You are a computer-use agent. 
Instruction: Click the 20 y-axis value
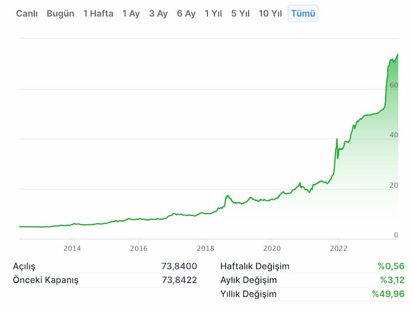[x=394, y=185]
